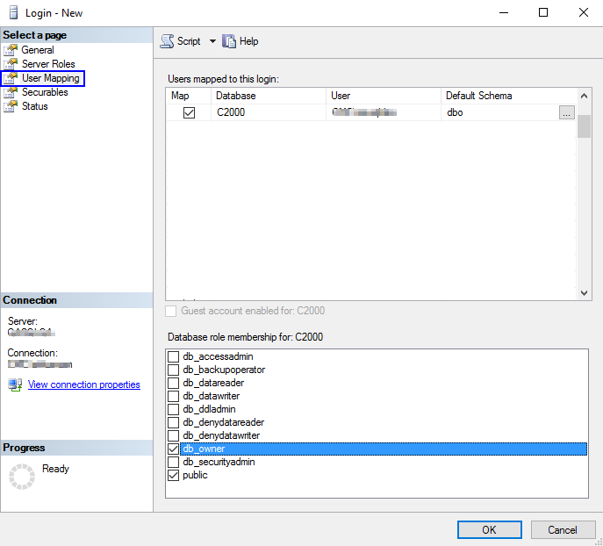Viewport: 603px width, 546px height.
Task: Click the scroll up arrow of users list
Action: [584, 96]
